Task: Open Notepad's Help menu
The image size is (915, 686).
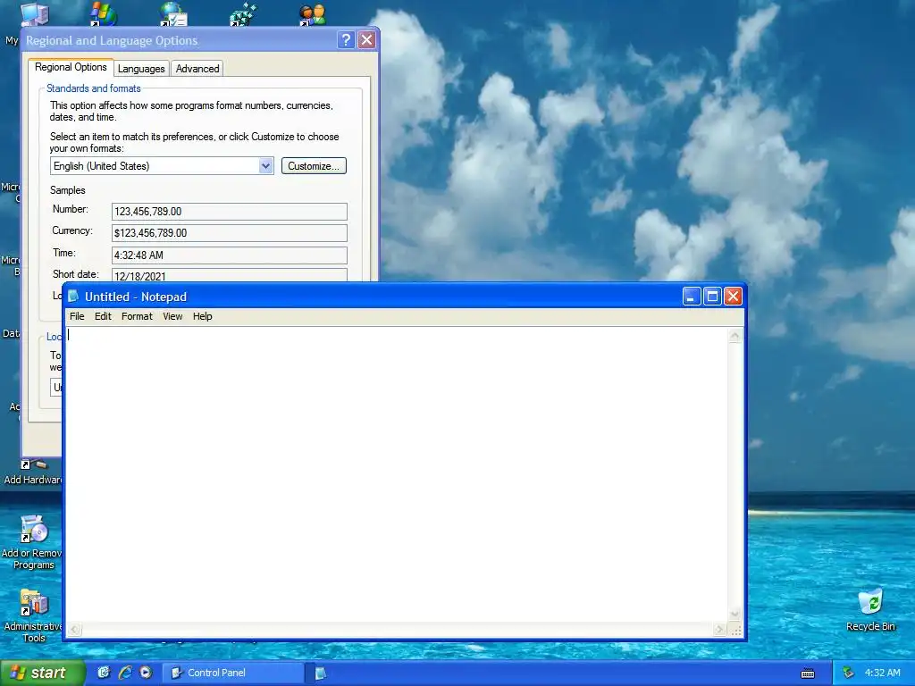Action: pos(203,316)
